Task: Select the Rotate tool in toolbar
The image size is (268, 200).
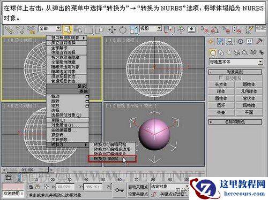Action: [x=123, y=30]
